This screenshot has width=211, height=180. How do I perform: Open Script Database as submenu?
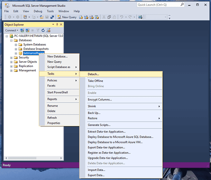point(59,67)
